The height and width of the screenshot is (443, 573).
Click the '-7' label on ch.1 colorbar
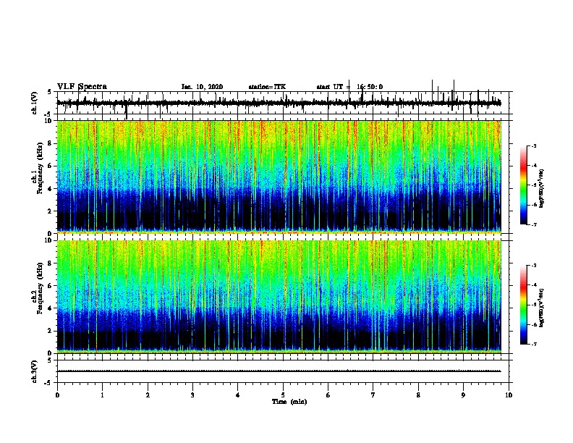(533, 224)
